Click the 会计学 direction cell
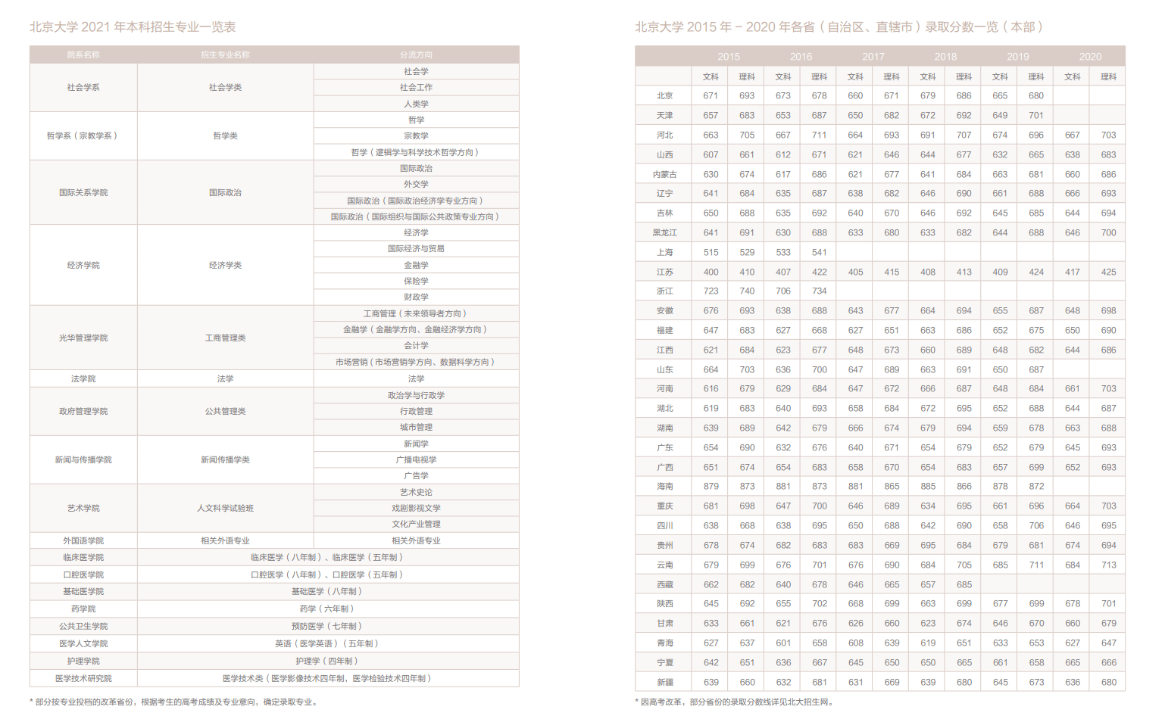This screenshot has width=1165, height=713. pyautogui.click(x=416, y=345)
